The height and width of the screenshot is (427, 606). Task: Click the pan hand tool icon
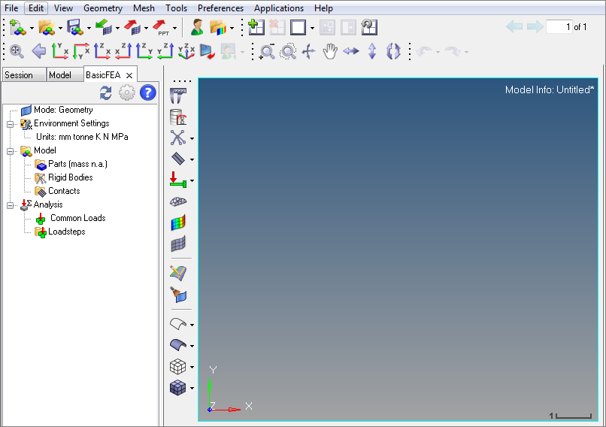[x=329, y=51]
